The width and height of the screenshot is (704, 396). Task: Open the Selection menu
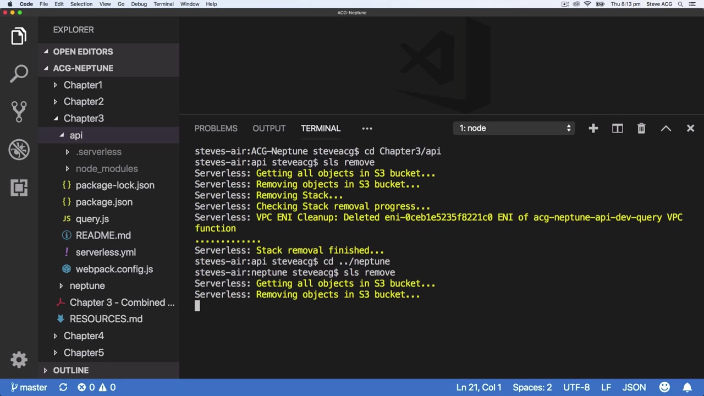81,4
